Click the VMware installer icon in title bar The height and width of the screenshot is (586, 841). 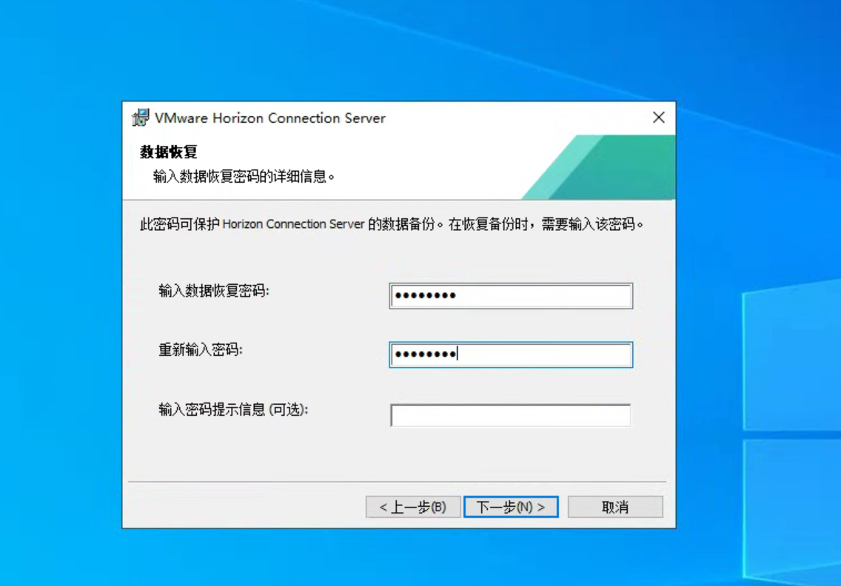tap(141, 118)
